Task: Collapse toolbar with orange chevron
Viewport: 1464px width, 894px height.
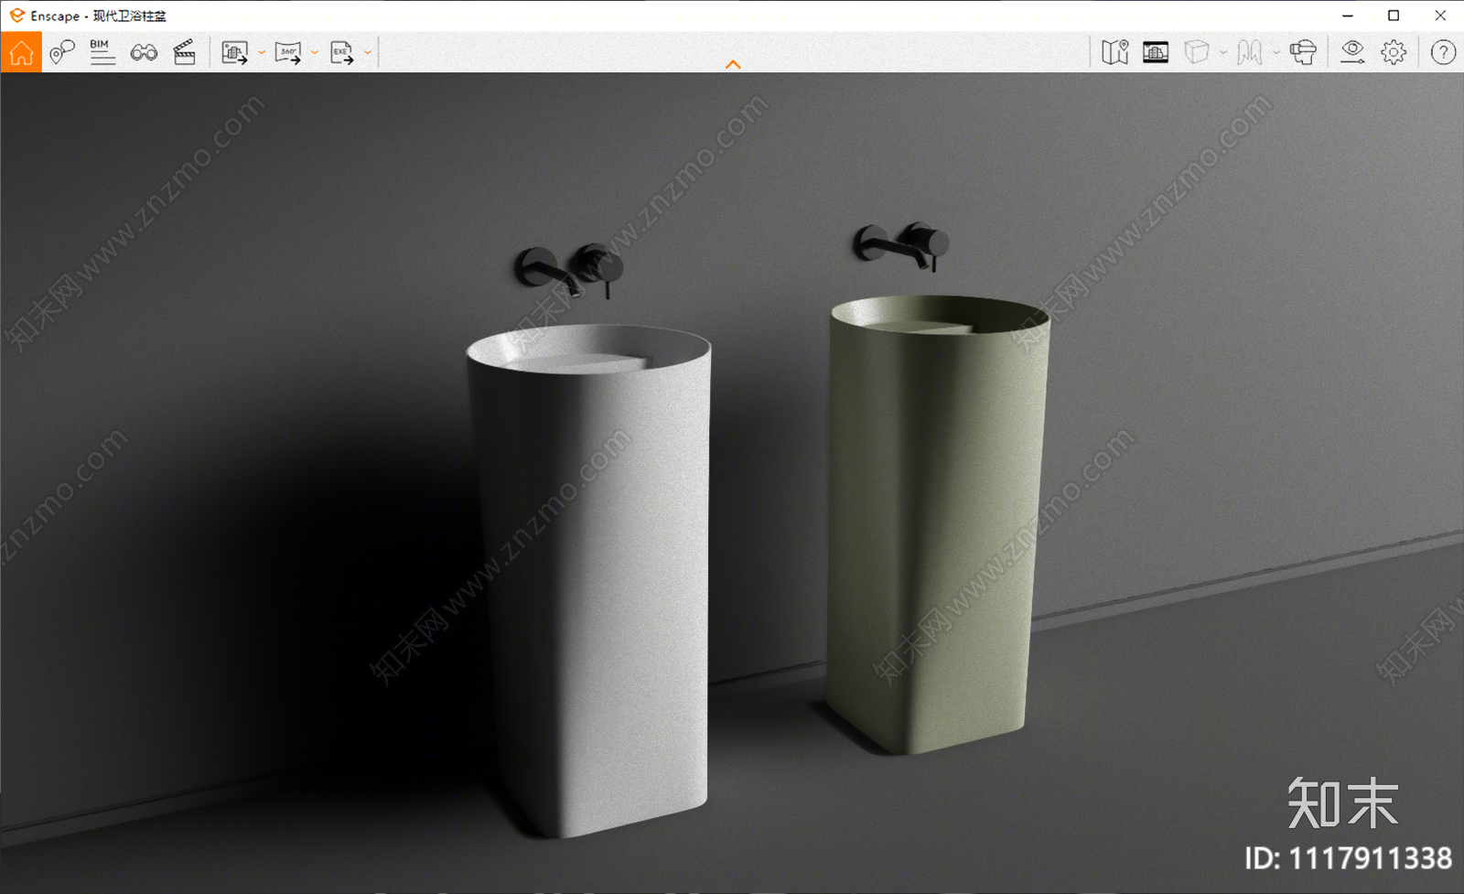Action: tap(733, 64)
